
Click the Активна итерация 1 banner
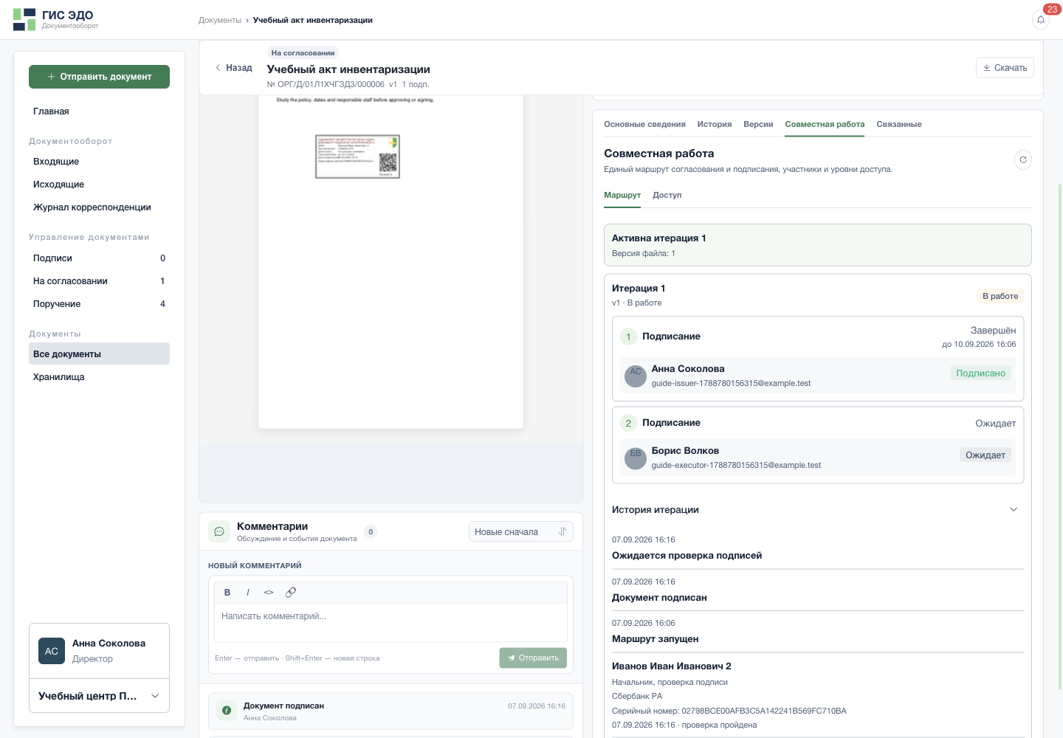(x=817, y=245)
